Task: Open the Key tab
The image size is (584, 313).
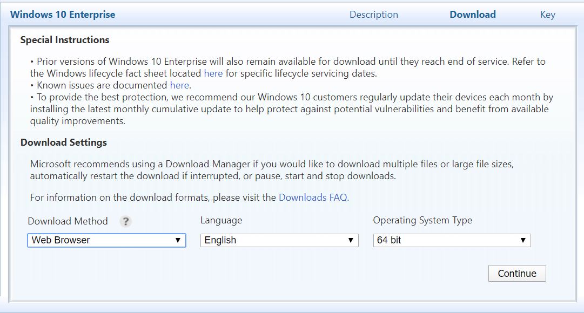Action: point(547,15)
